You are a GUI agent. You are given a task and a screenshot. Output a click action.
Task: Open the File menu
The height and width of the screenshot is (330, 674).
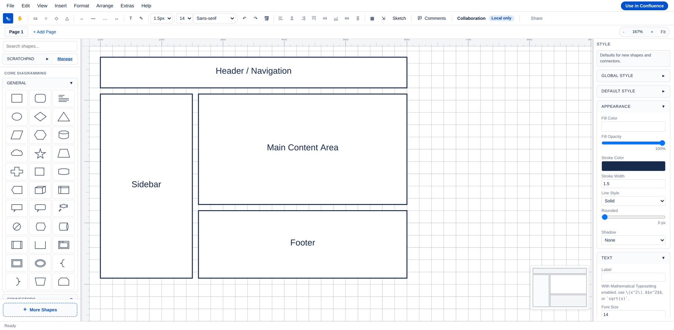pyautogui.click(x=11, y=6)
